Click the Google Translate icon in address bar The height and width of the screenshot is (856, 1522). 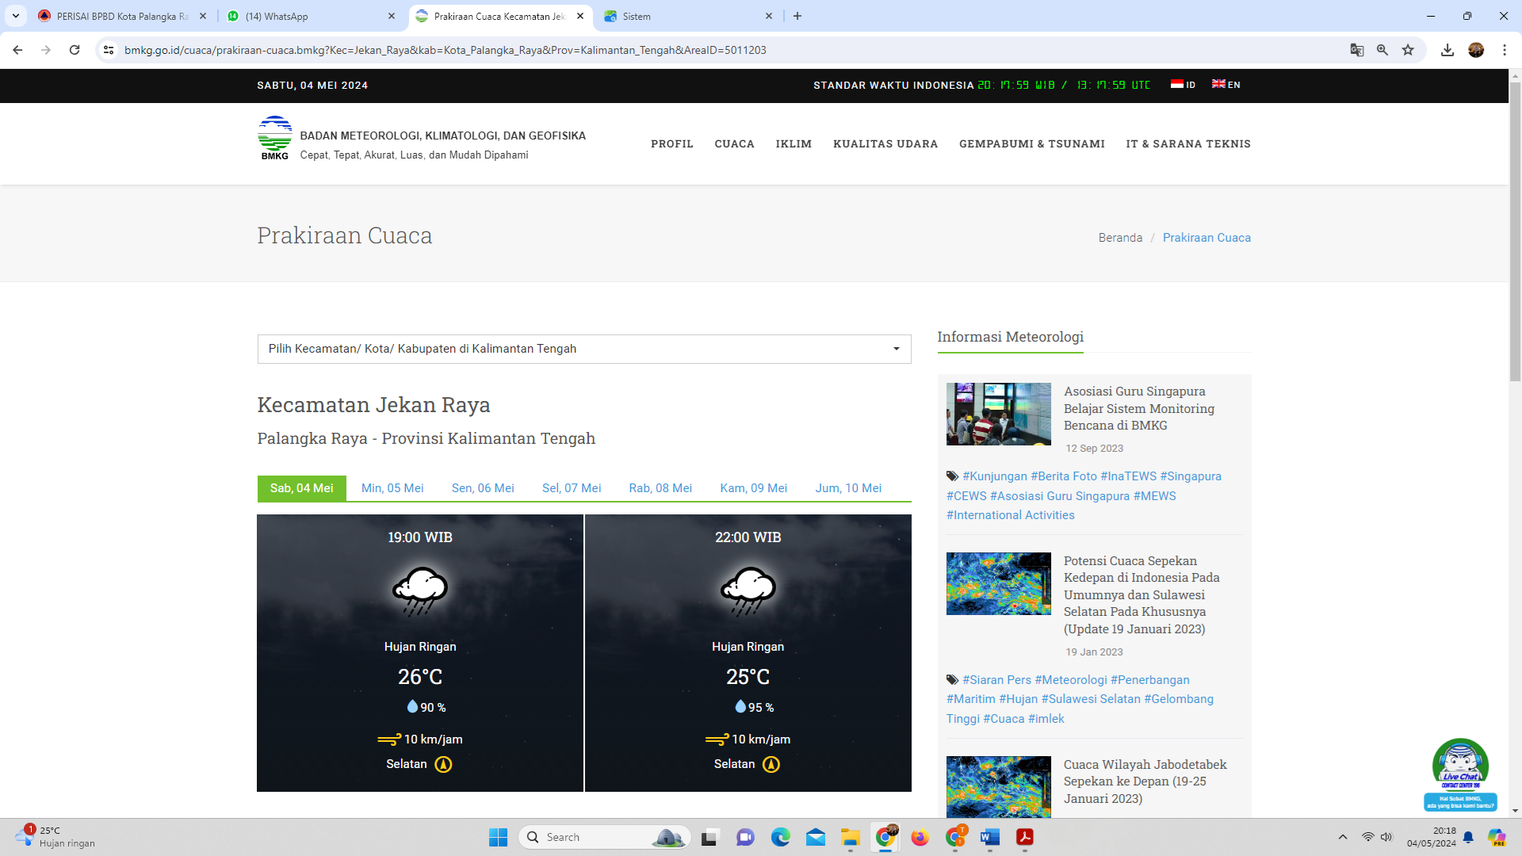pyautogui.click(x=1356, y=50)
